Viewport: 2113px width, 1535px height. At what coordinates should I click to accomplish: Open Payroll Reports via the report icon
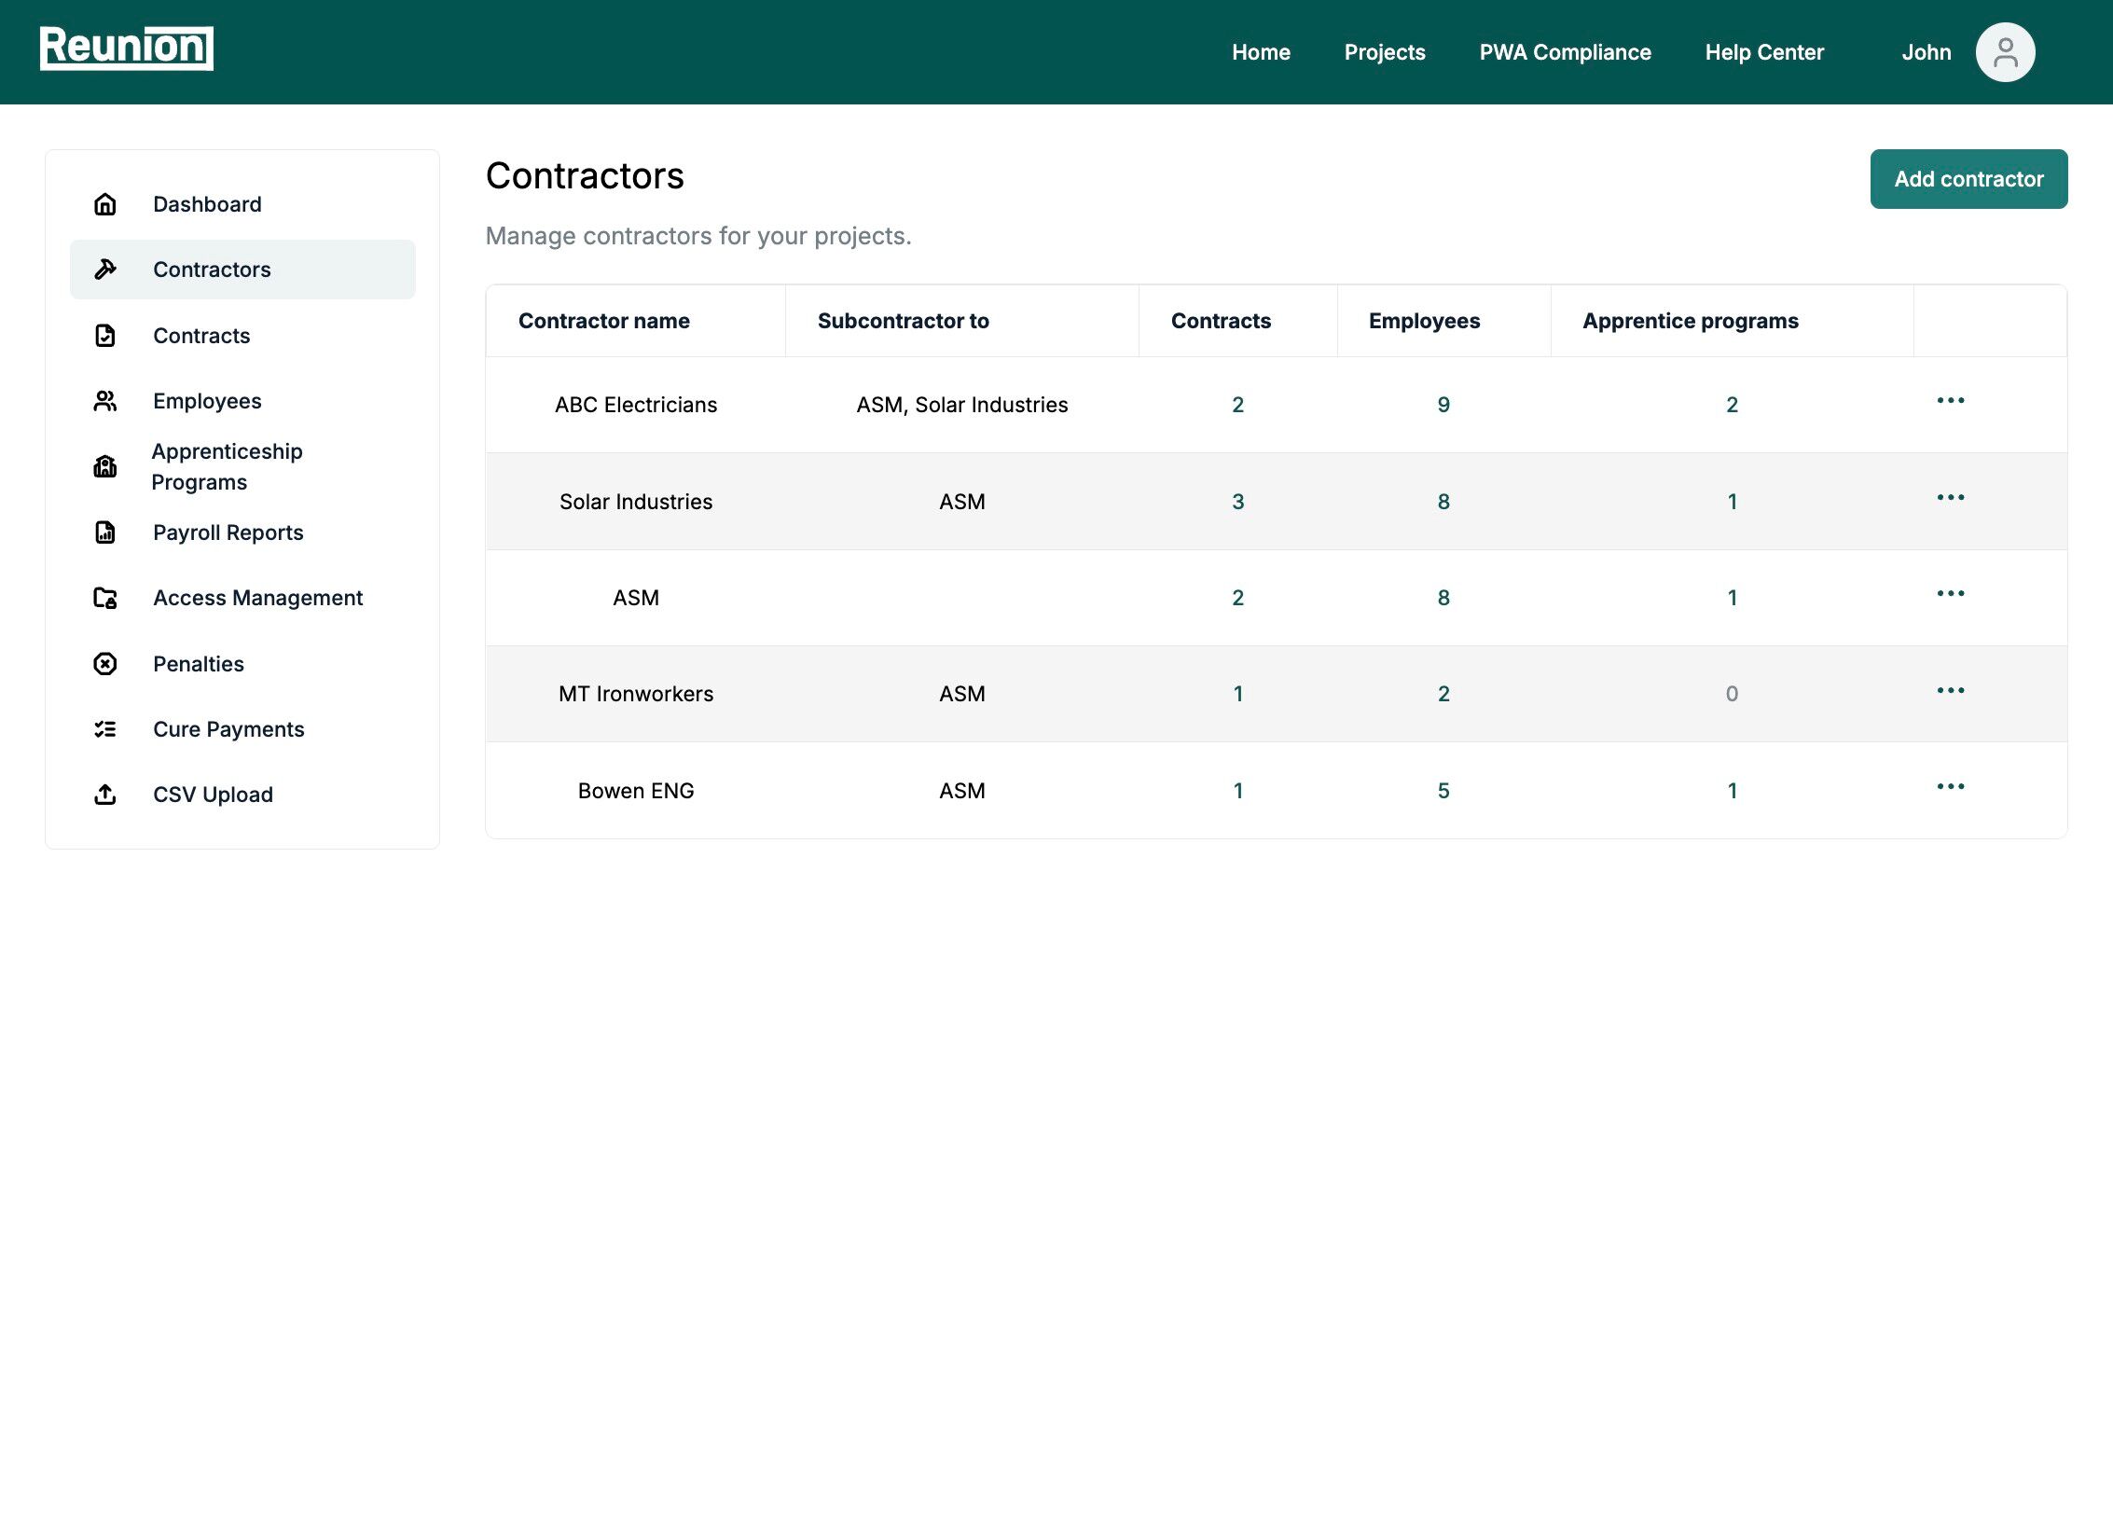click(x=104, y=532)
